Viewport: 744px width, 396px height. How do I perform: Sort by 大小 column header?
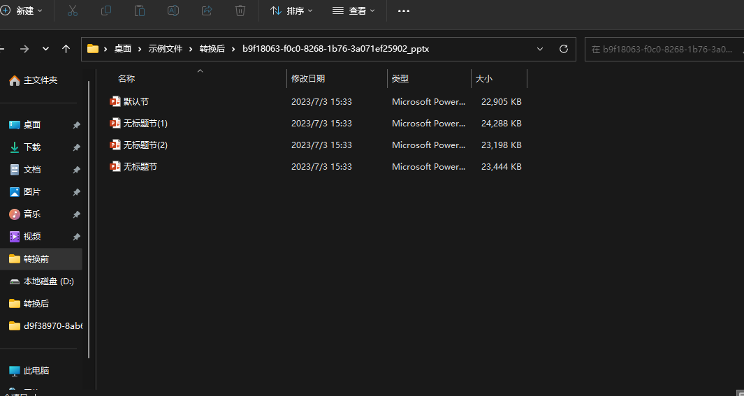coord(483,79)
